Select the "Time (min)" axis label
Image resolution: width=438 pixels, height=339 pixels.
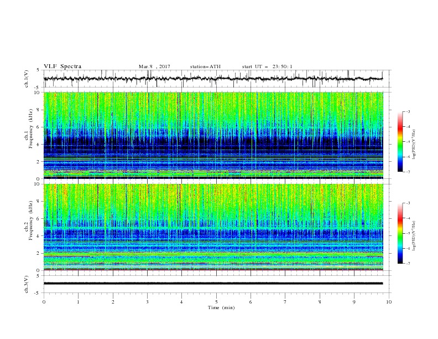[x=221, y=307]
